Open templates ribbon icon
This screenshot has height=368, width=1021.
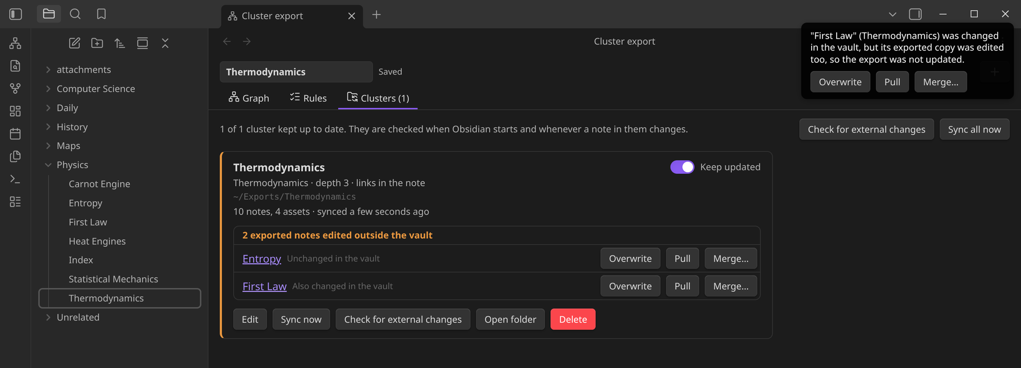point(15,156)
